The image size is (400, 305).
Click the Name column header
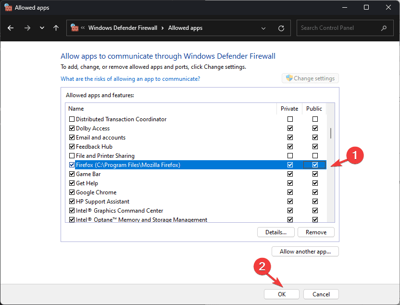point(171,108)
